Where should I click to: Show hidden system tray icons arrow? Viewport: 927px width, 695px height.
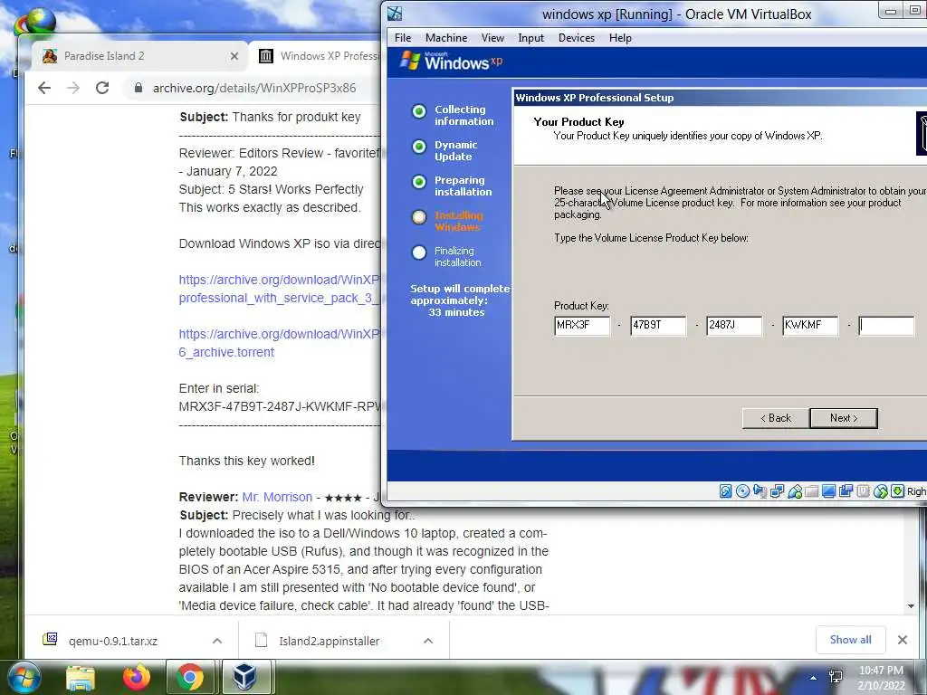tap(814, 678)
